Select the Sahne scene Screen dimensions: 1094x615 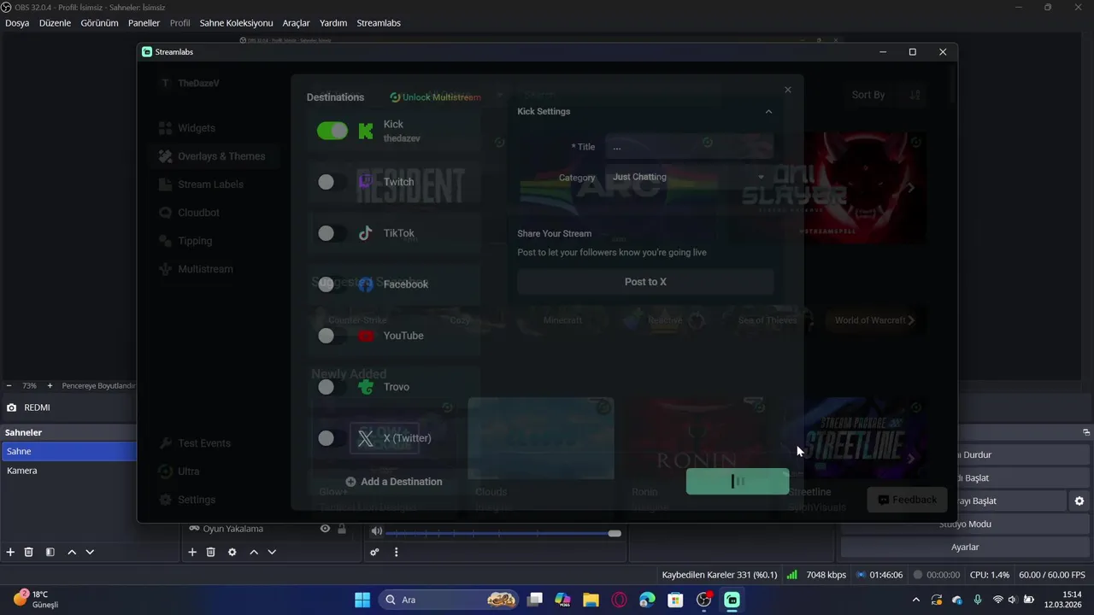coord(68,451)
